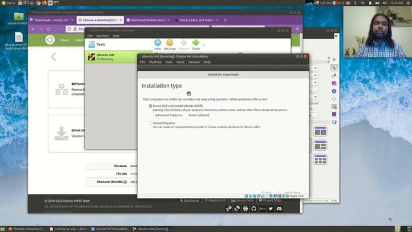Open the Menu button on the top panel
The height and width of the screenshot is (232, 412).
tap(8, 3)
